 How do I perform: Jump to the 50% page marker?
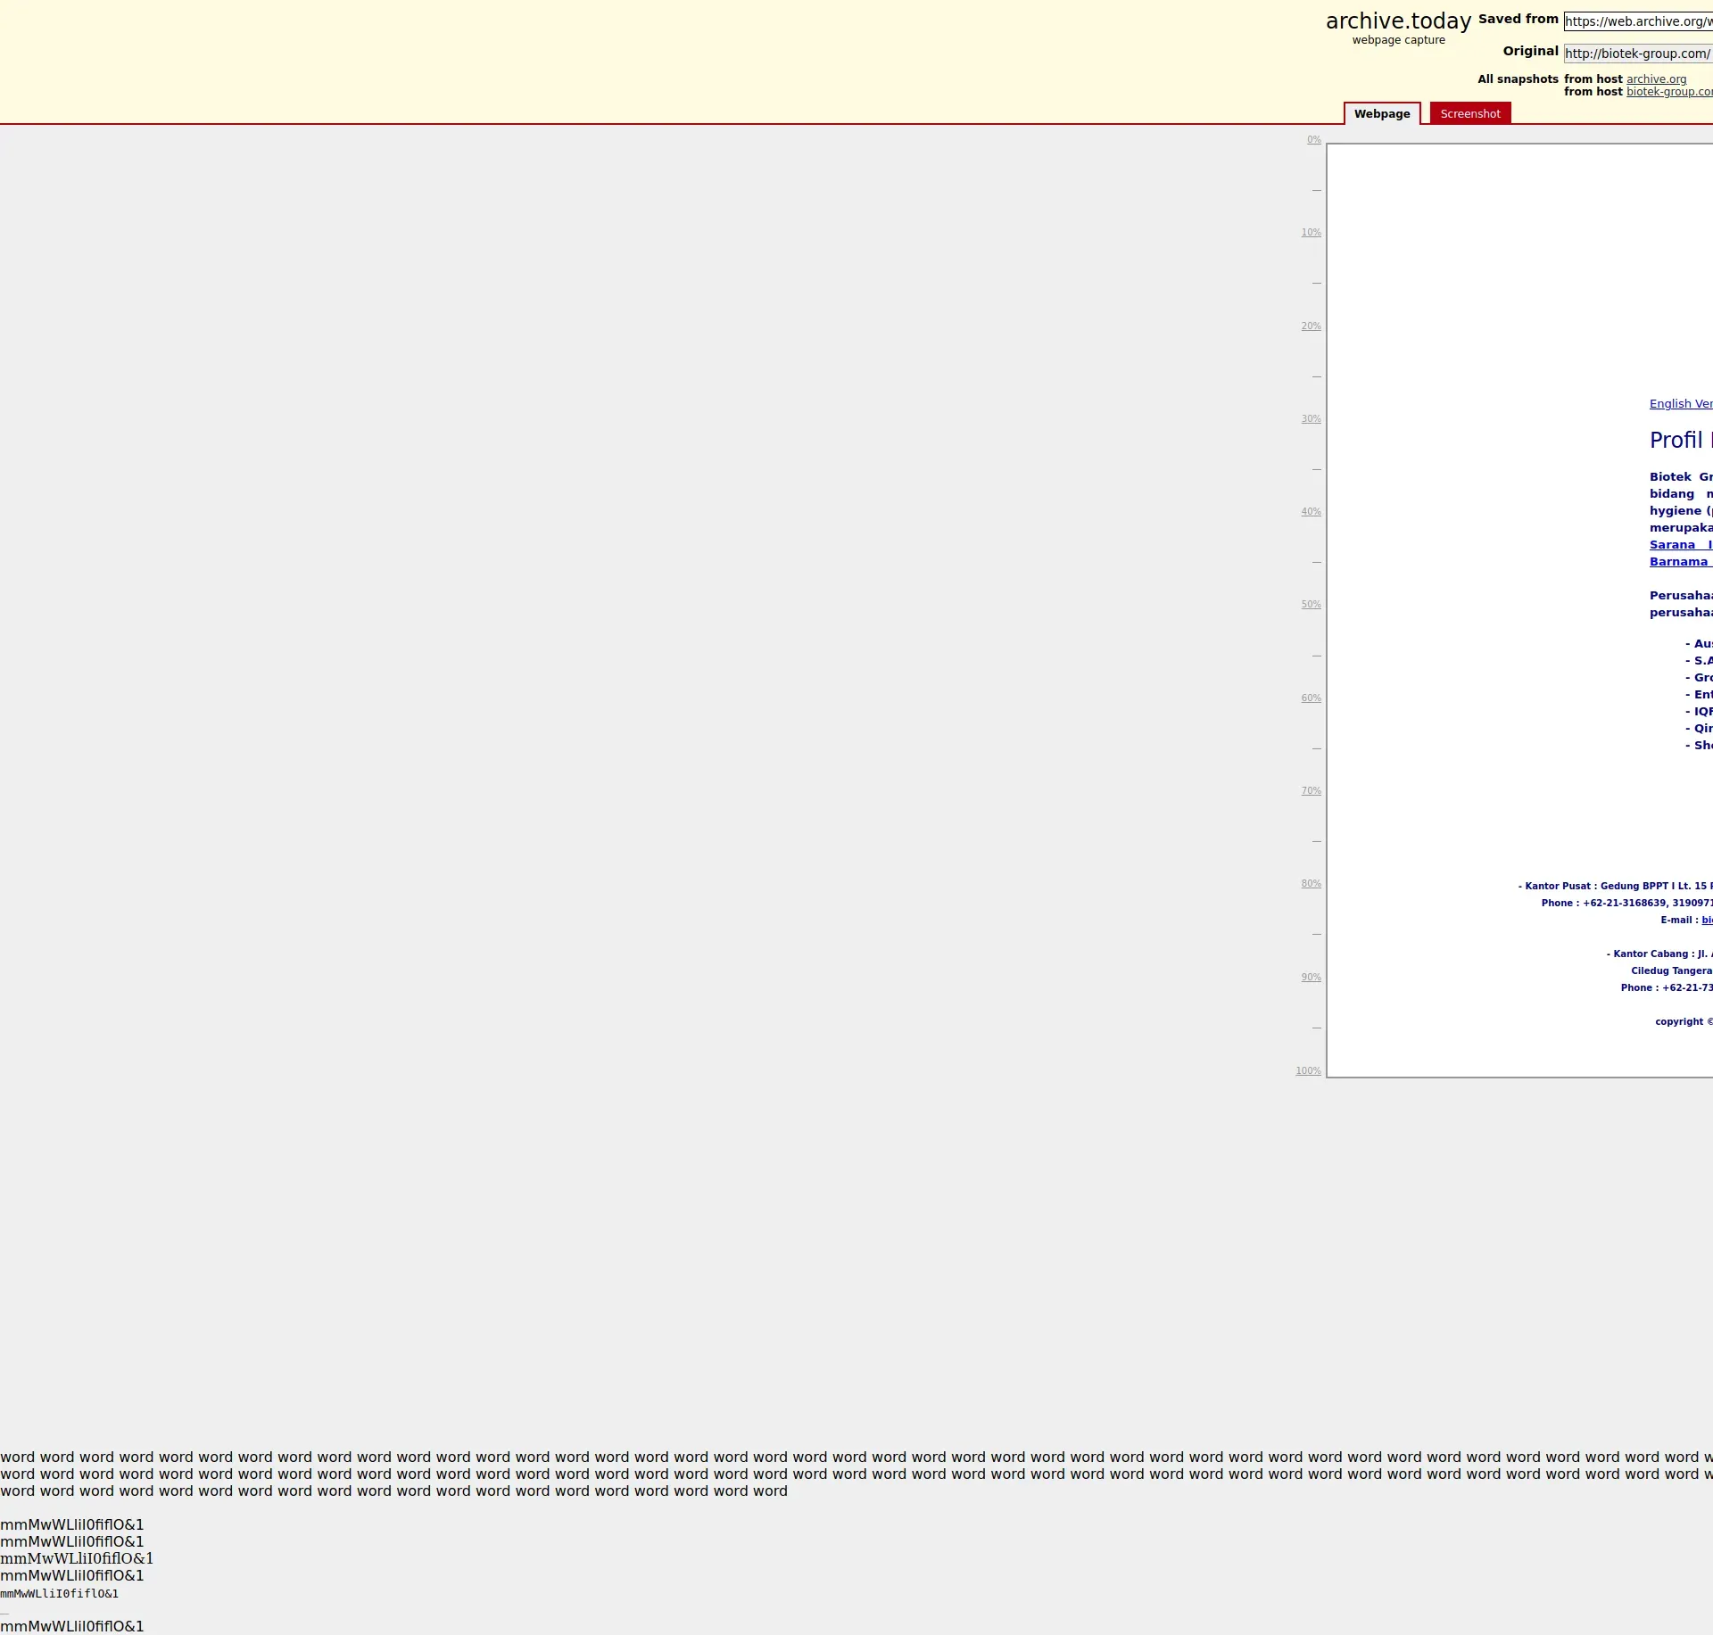pyautogui.click(x=1311, y=605)
